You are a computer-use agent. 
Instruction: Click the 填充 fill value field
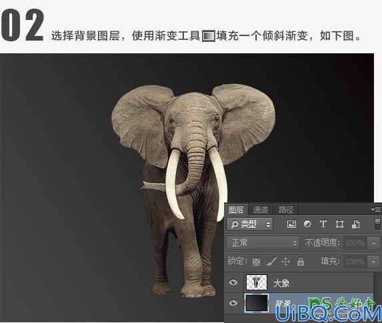point(355,262)
